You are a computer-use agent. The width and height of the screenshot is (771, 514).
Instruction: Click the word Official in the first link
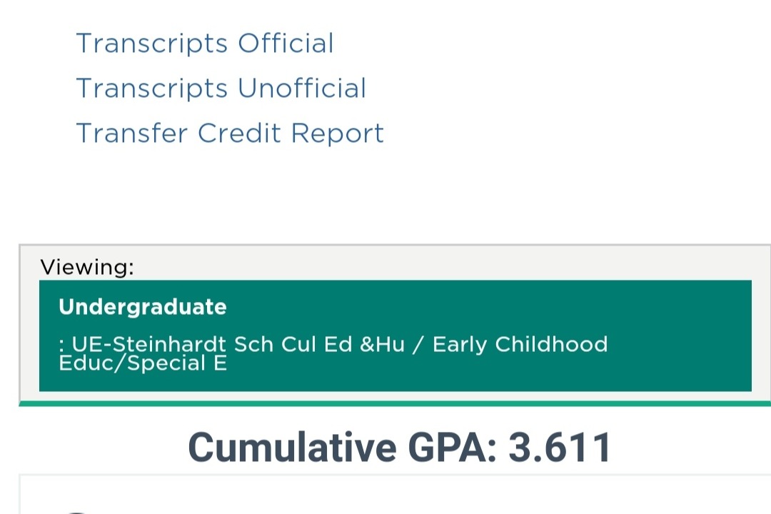286,44
